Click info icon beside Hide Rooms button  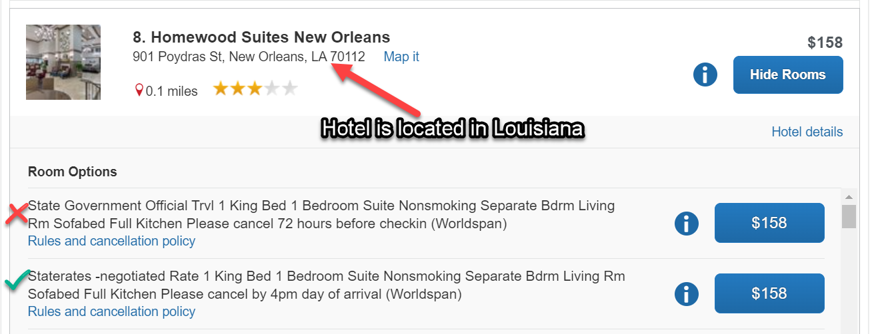(705, 75)
